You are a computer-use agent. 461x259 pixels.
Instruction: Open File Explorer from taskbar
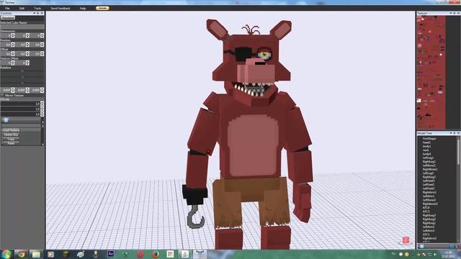[x=36, y=254]
